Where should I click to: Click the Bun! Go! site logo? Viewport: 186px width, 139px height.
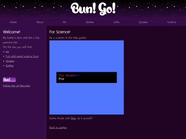(93, 9)
